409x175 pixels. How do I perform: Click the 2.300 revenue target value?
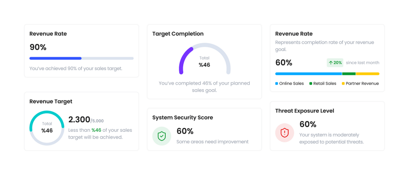(x=79, y=119)
